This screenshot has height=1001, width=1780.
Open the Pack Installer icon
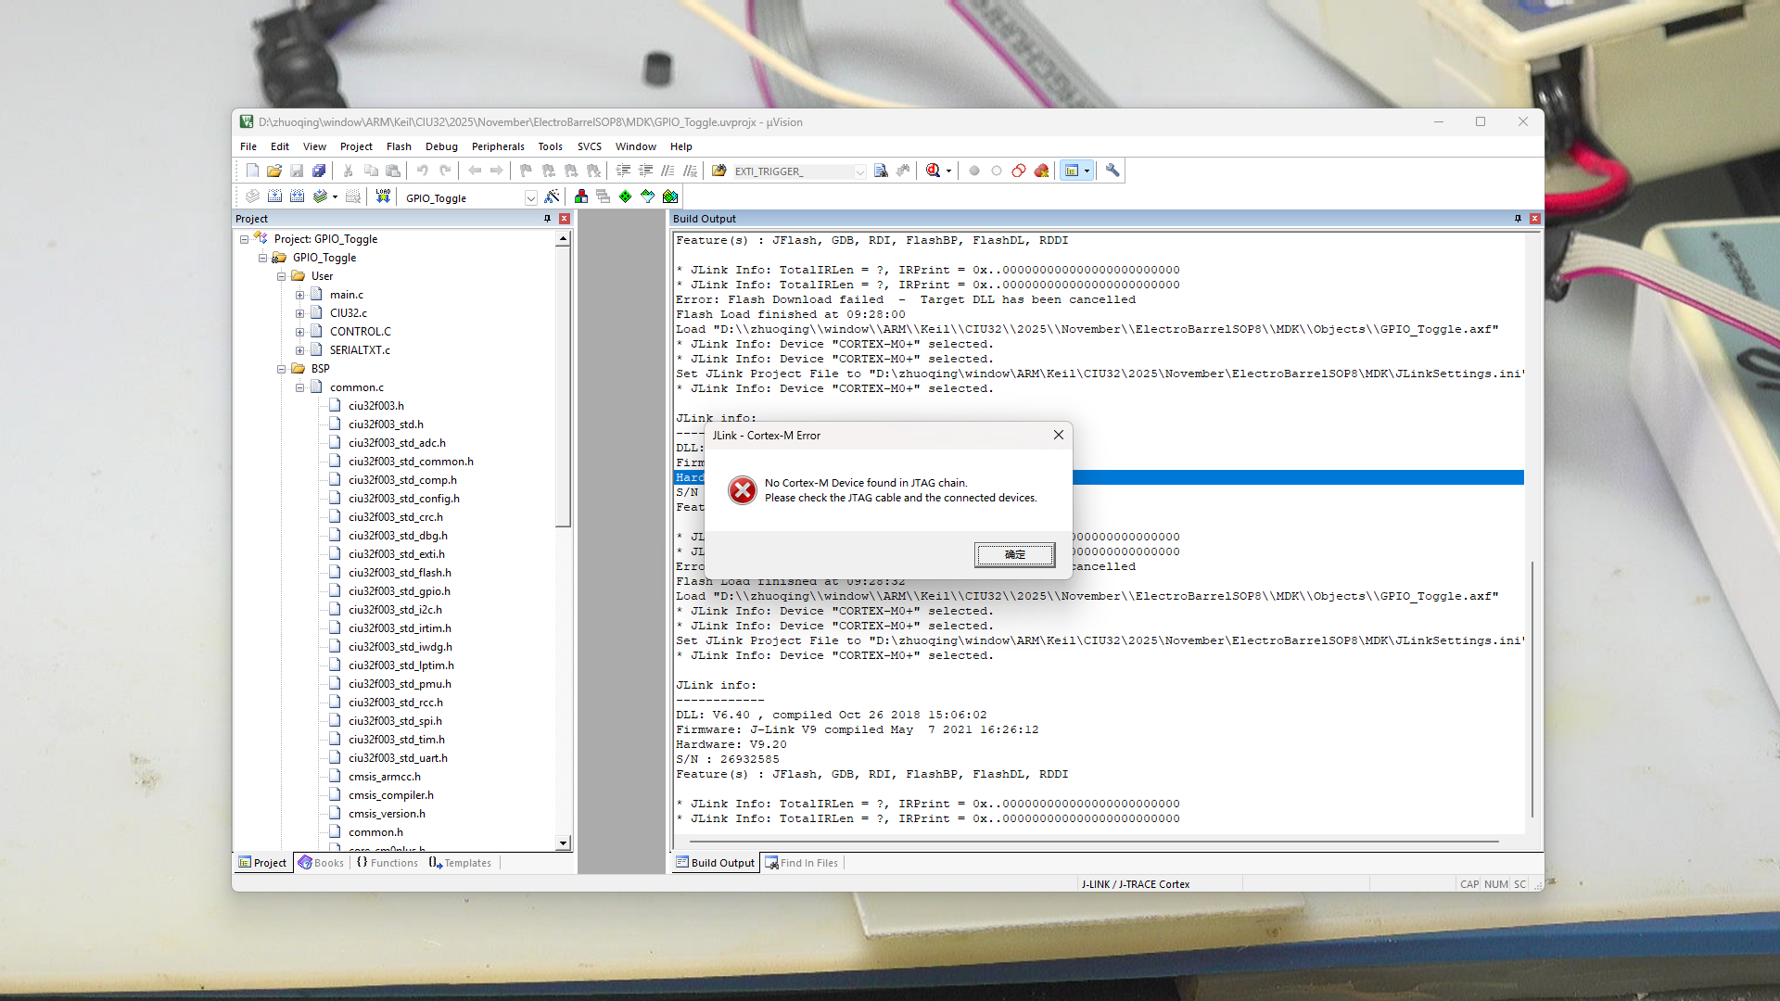(x=670, y=196)
